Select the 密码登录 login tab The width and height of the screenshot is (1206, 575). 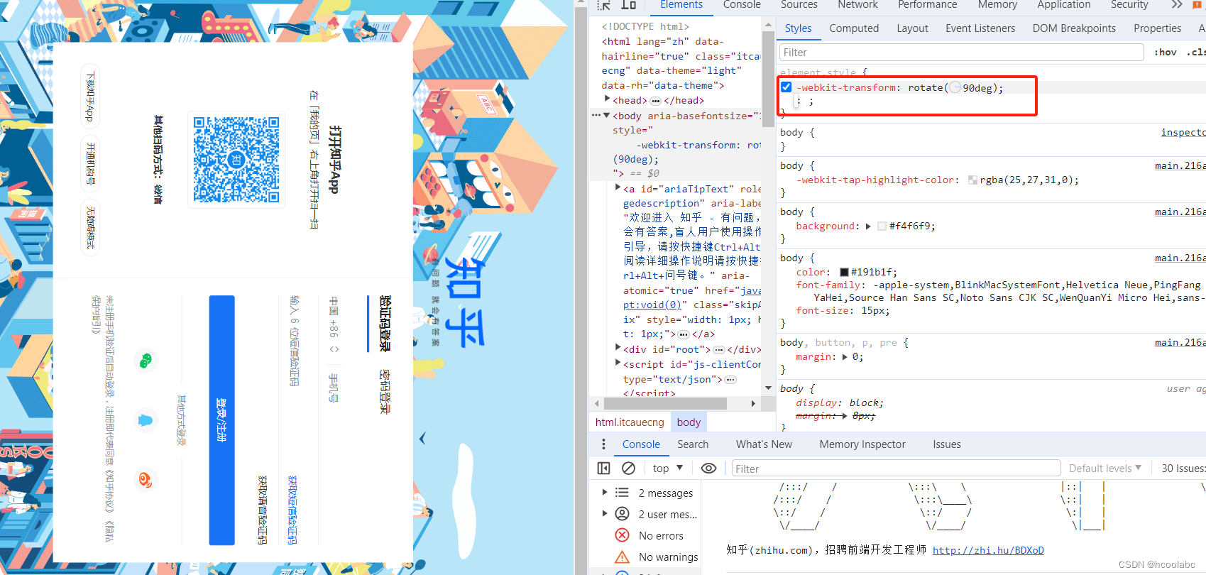point(384,392)
